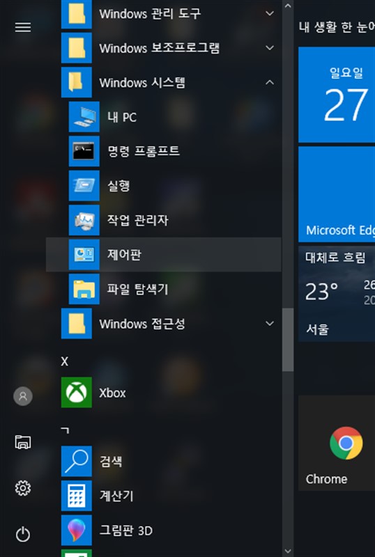Open 명령 프롬프트 command prompt
The height and width of the screenshot is (557, 375).
pyautogui.click(x=164, y=151)
